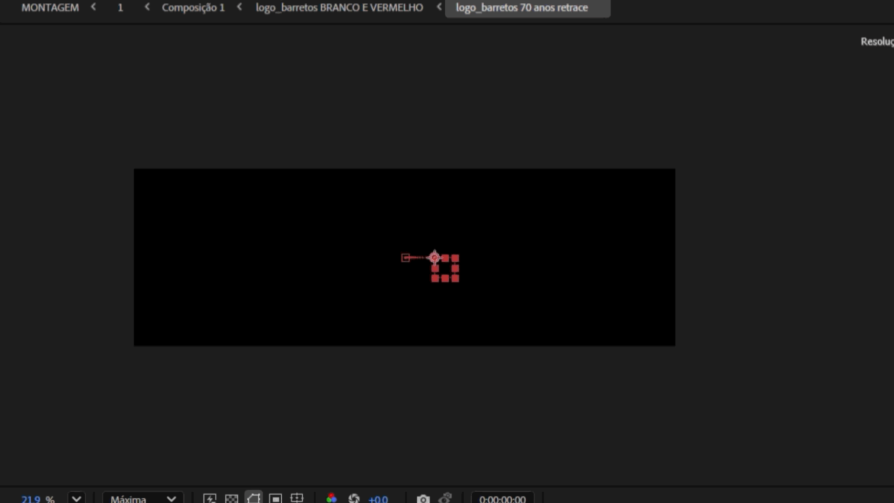894x503 pixels.
Task: Click the layer anchor point crosshair
Action: (434, 257)
